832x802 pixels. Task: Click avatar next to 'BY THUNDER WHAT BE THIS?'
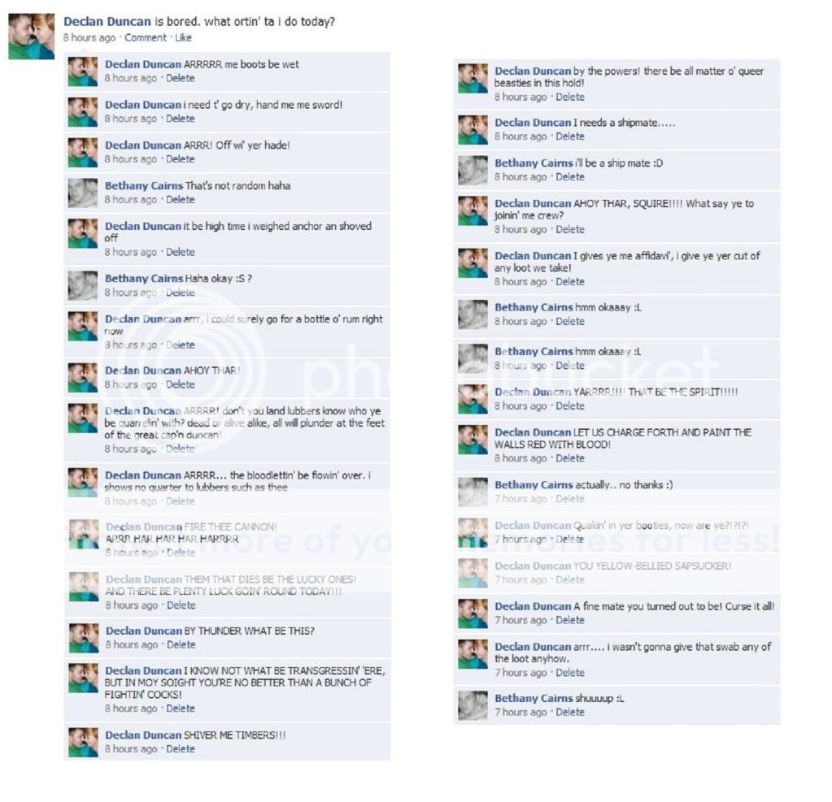coord(84,638)
